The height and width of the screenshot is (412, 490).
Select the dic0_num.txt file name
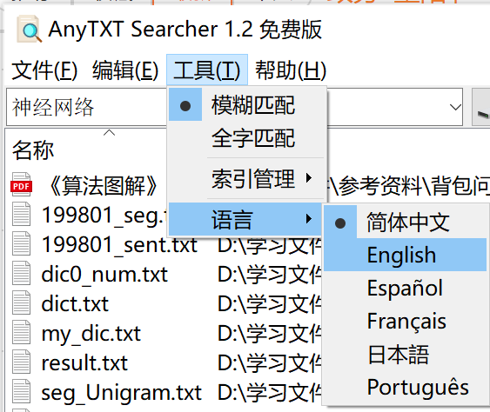pyautogui.click(x=104, y=275)
